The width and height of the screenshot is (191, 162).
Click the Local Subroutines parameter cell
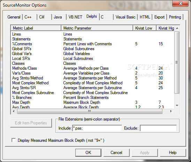point(78,59)
